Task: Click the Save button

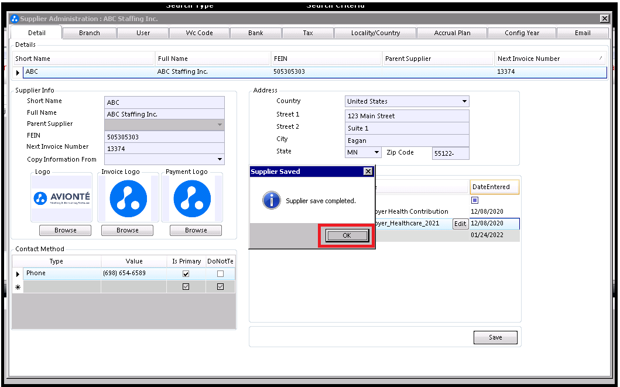Action: point(495,337)
